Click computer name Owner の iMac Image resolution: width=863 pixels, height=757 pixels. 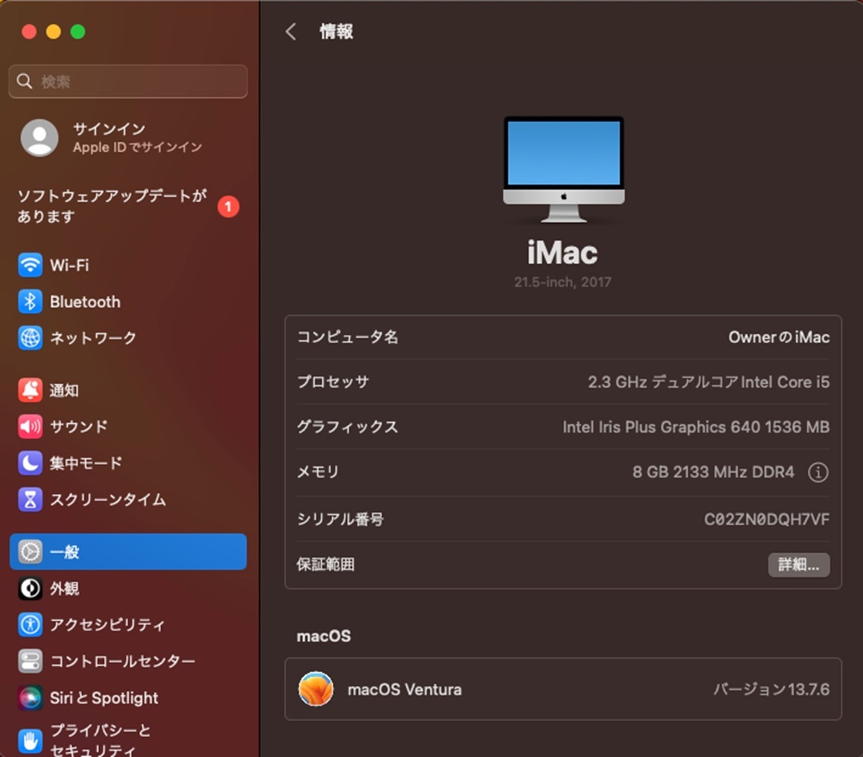[779, 337]
